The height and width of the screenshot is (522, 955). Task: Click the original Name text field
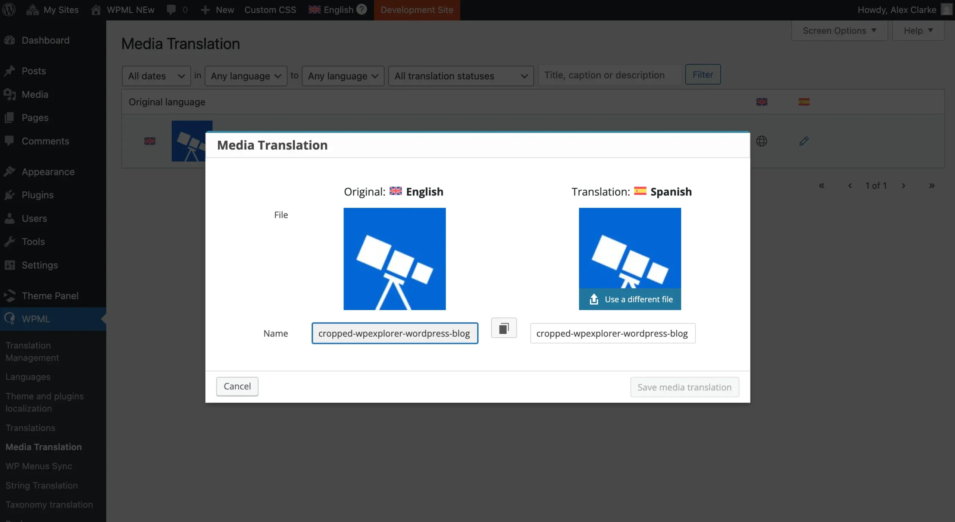coord(395,333)
